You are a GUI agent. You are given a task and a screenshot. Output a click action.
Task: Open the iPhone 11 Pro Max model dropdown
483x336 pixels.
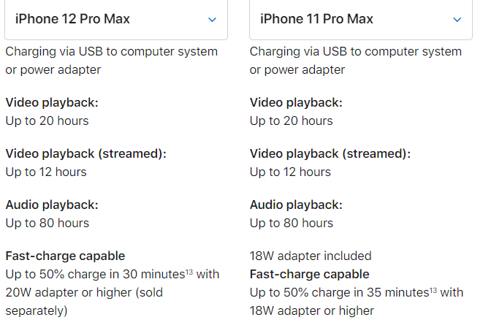(x=360, y=20)
